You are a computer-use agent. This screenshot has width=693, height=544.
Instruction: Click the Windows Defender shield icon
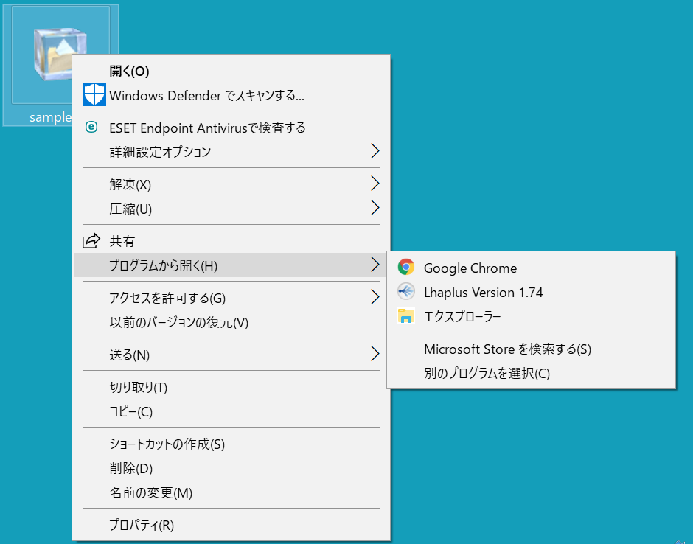(x=94, y=94)
